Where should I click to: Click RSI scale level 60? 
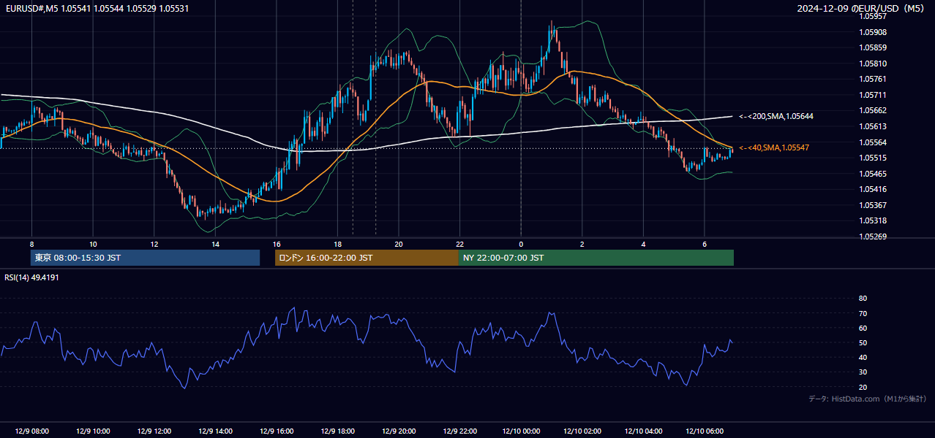863,328
